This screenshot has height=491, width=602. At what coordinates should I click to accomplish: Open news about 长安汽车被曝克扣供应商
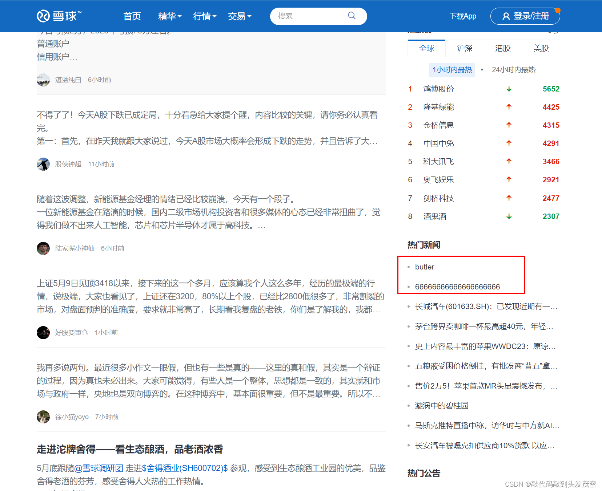tap(485, 446)
